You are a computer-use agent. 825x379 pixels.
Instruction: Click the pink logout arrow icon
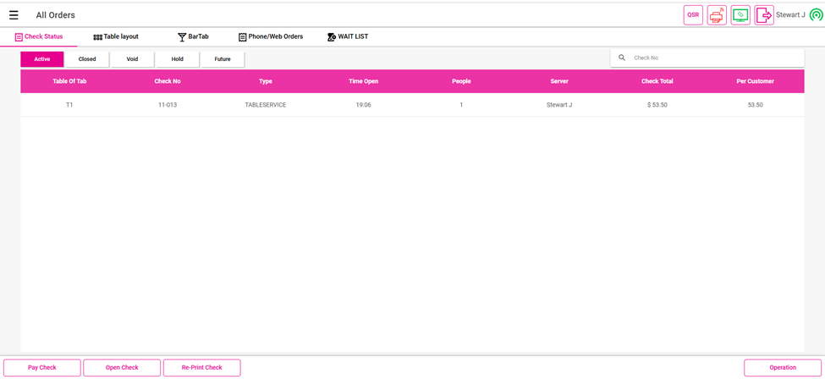(764, 15)
